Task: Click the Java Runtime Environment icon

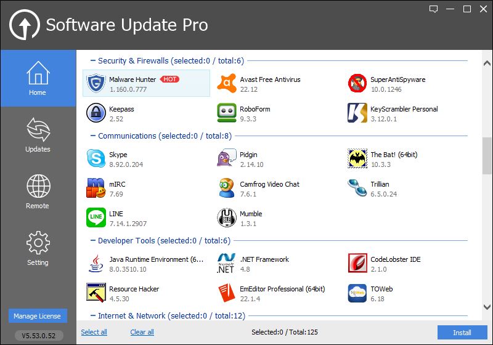Action: point(96,263)
